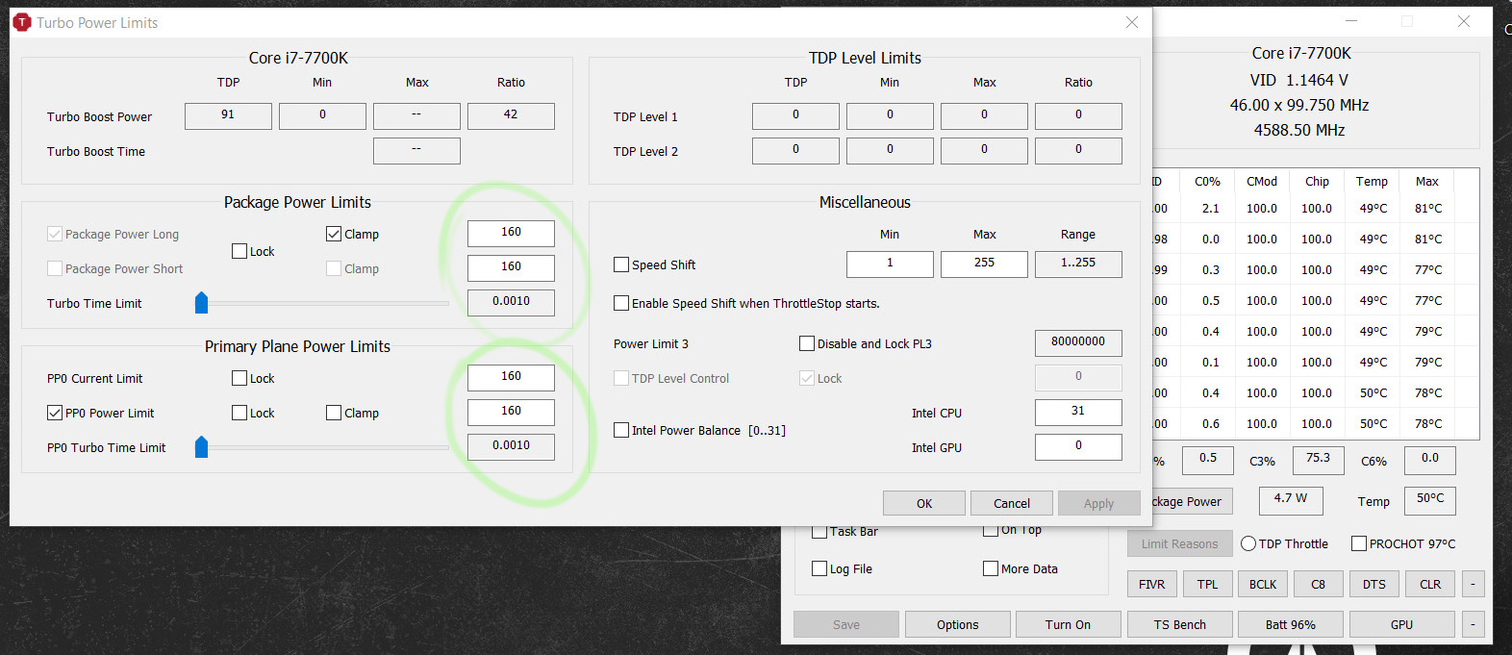Click the ThrottleStop icon in dialog title bar
Viewport: 1512px width, 655px height.
(x=22, y=22)
